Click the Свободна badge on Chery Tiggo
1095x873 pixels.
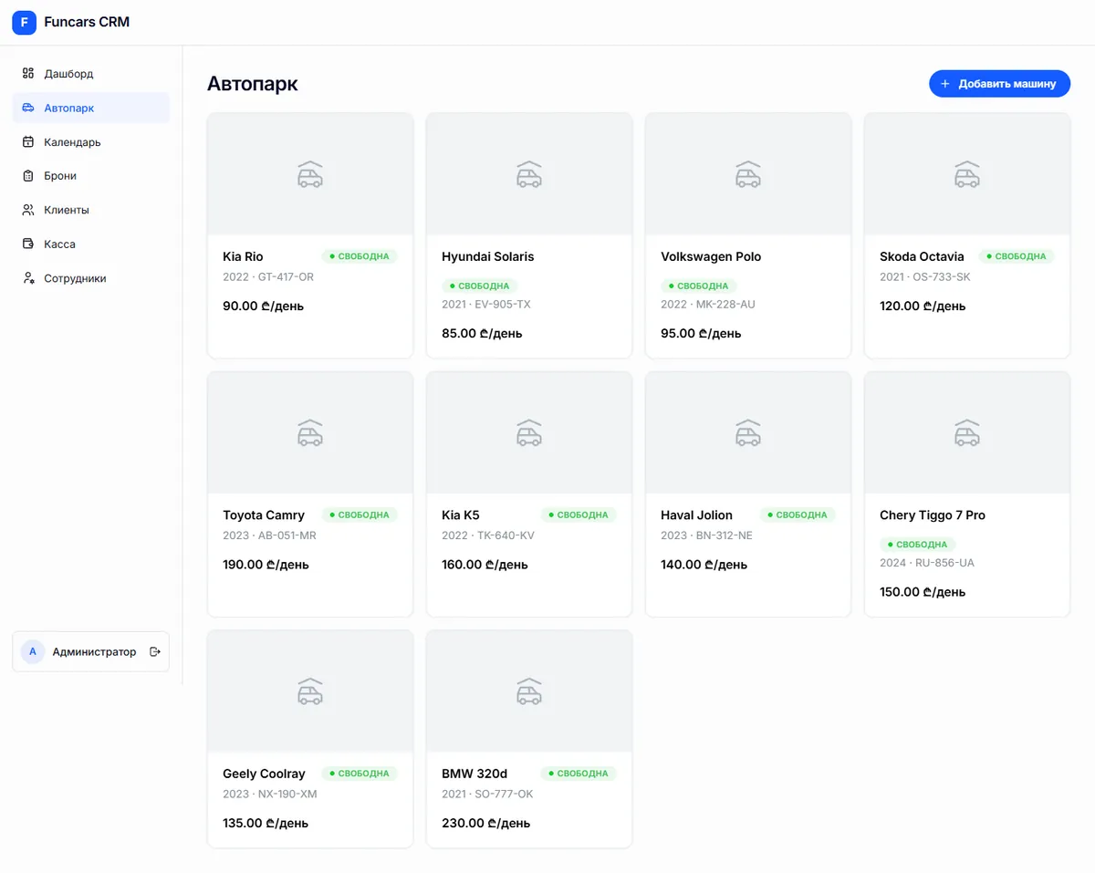pyautogui.click(x=918, y=545)
